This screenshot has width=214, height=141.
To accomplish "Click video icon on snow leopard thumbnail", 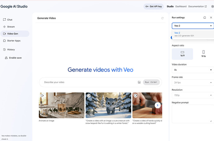I will [89, 96].
